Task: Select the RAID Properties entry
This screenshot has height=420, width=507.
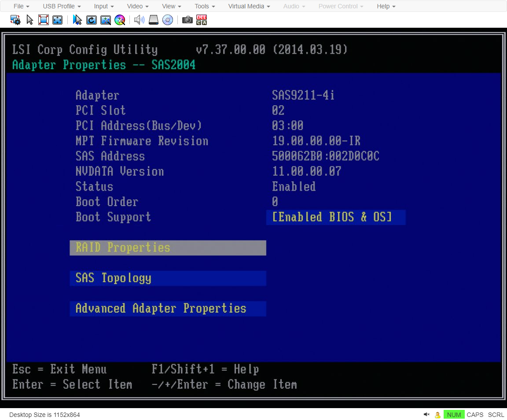Action: coord(168,248)
